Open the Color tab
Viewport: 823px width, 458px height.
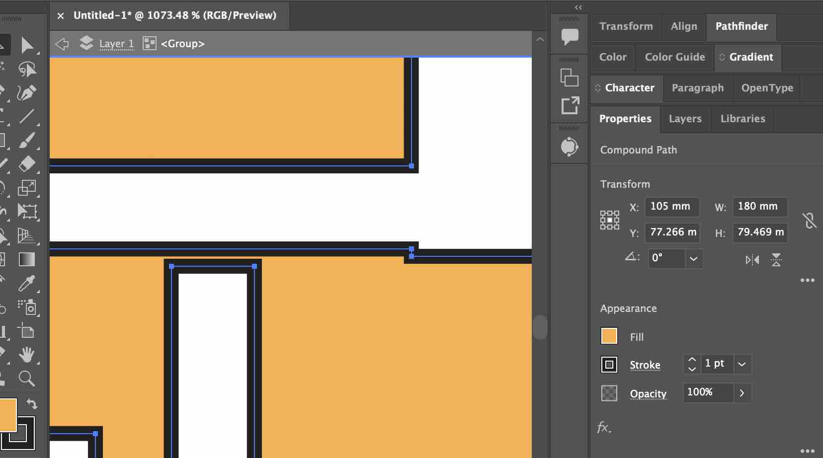coord(613,57)
